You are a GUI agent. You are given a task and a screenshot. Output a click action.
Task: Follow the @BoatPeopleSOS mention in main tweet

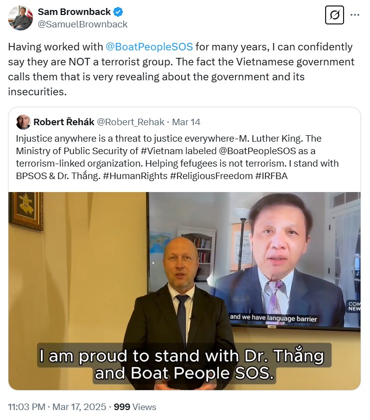point(150,47)
